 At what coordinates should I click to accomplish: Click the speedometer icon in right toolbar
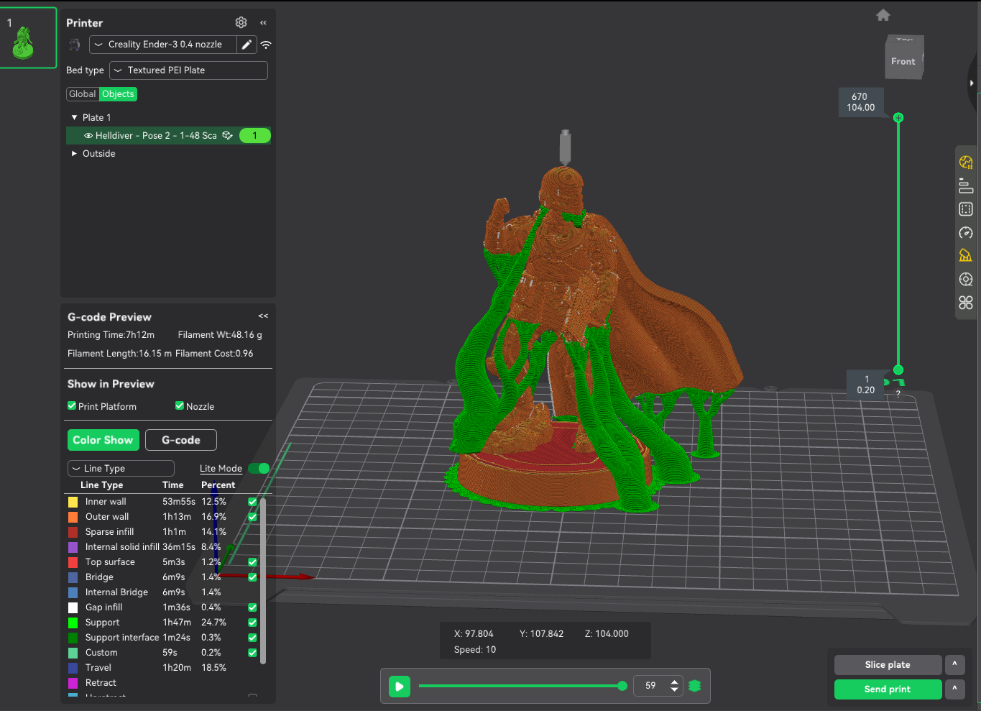pyautogui.click(x=966, y=233)
